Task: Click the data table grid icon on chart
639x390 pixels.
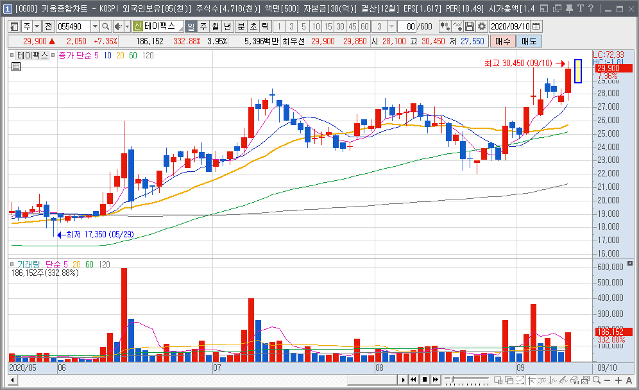Action: click(16, 67)
